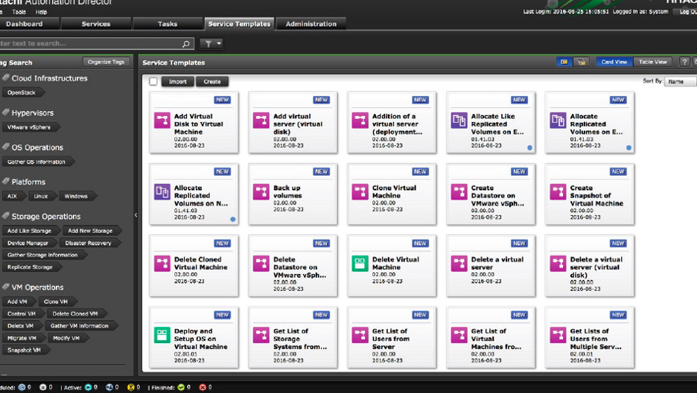Click the Create button
The width and height of the screenshot is (697, 393).
212,82
